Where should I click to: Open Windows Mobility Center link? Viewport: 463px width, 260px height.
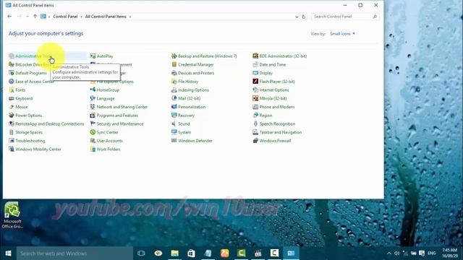38,149
